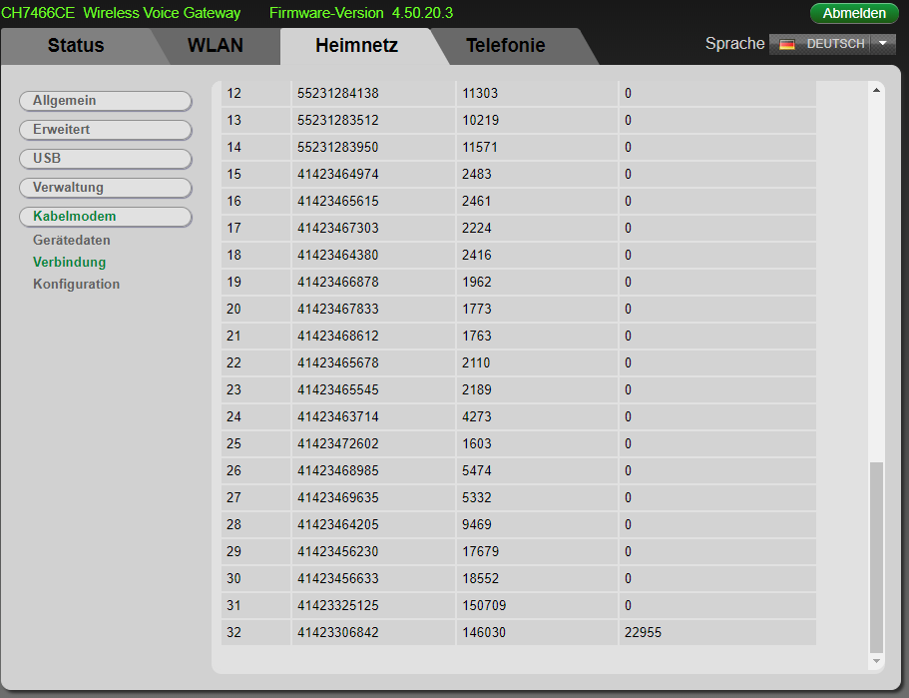Select value 146030 in row 32
The image size is (909, 698).
click(x=484, y=633)
